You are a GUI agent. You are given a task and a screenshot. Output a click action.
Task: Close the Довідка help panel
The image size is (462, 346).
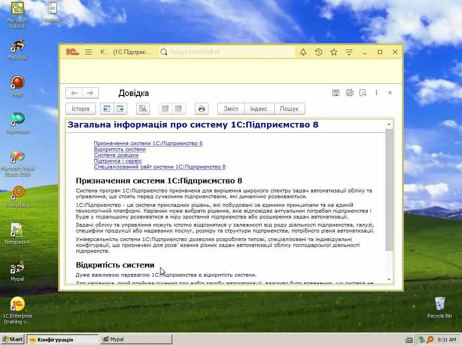pos(390,93)
